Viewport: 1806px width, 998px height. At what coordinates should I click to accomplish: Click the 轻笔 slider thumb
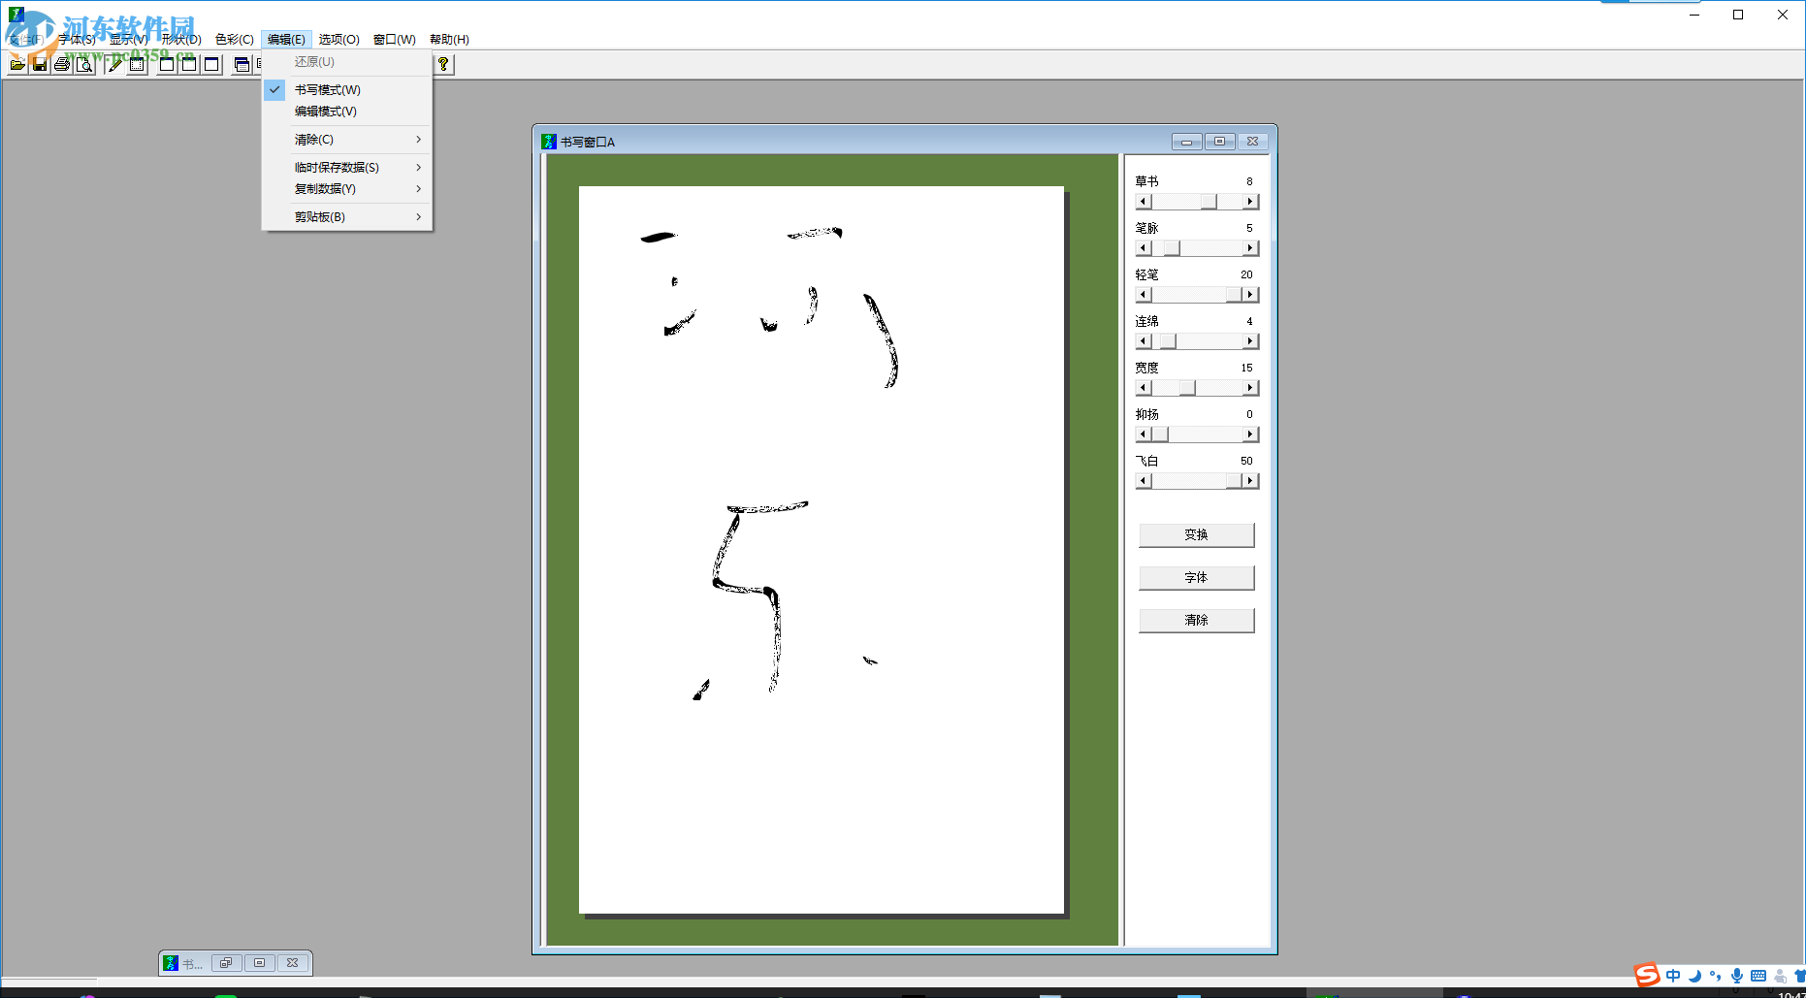(1234, 295)
